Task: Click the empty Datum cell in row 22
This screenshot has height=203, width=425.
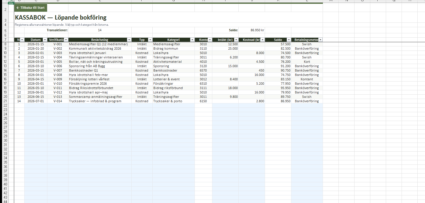Action: click(x=36, y=105)
